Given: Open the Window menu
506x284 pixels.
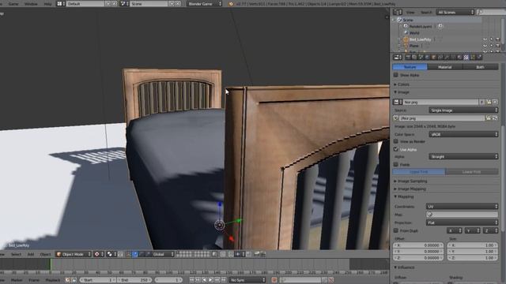Looking at the screenshot, I should (31, 4).
